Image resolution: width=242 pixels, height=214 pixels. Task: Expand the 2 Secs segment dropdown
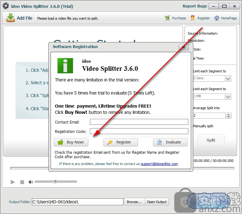(228, 79)
